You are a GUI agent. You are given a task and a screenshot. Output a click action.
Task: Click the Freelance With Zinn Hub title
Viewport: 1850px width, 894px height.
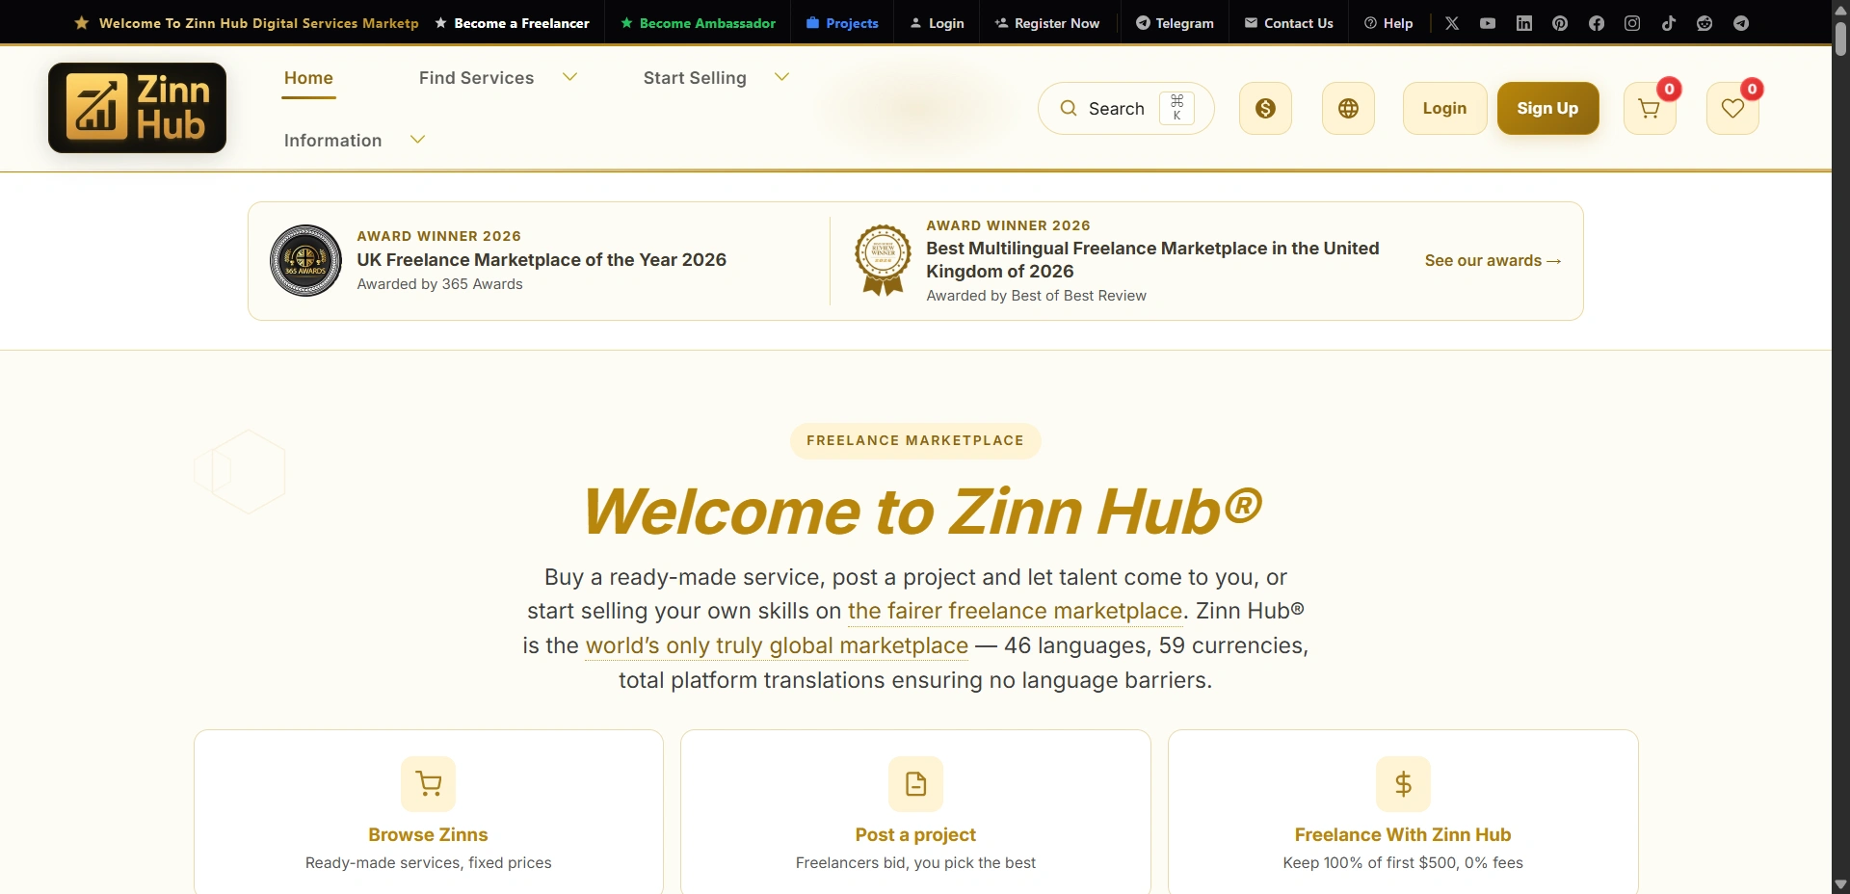coord(1403,834)
